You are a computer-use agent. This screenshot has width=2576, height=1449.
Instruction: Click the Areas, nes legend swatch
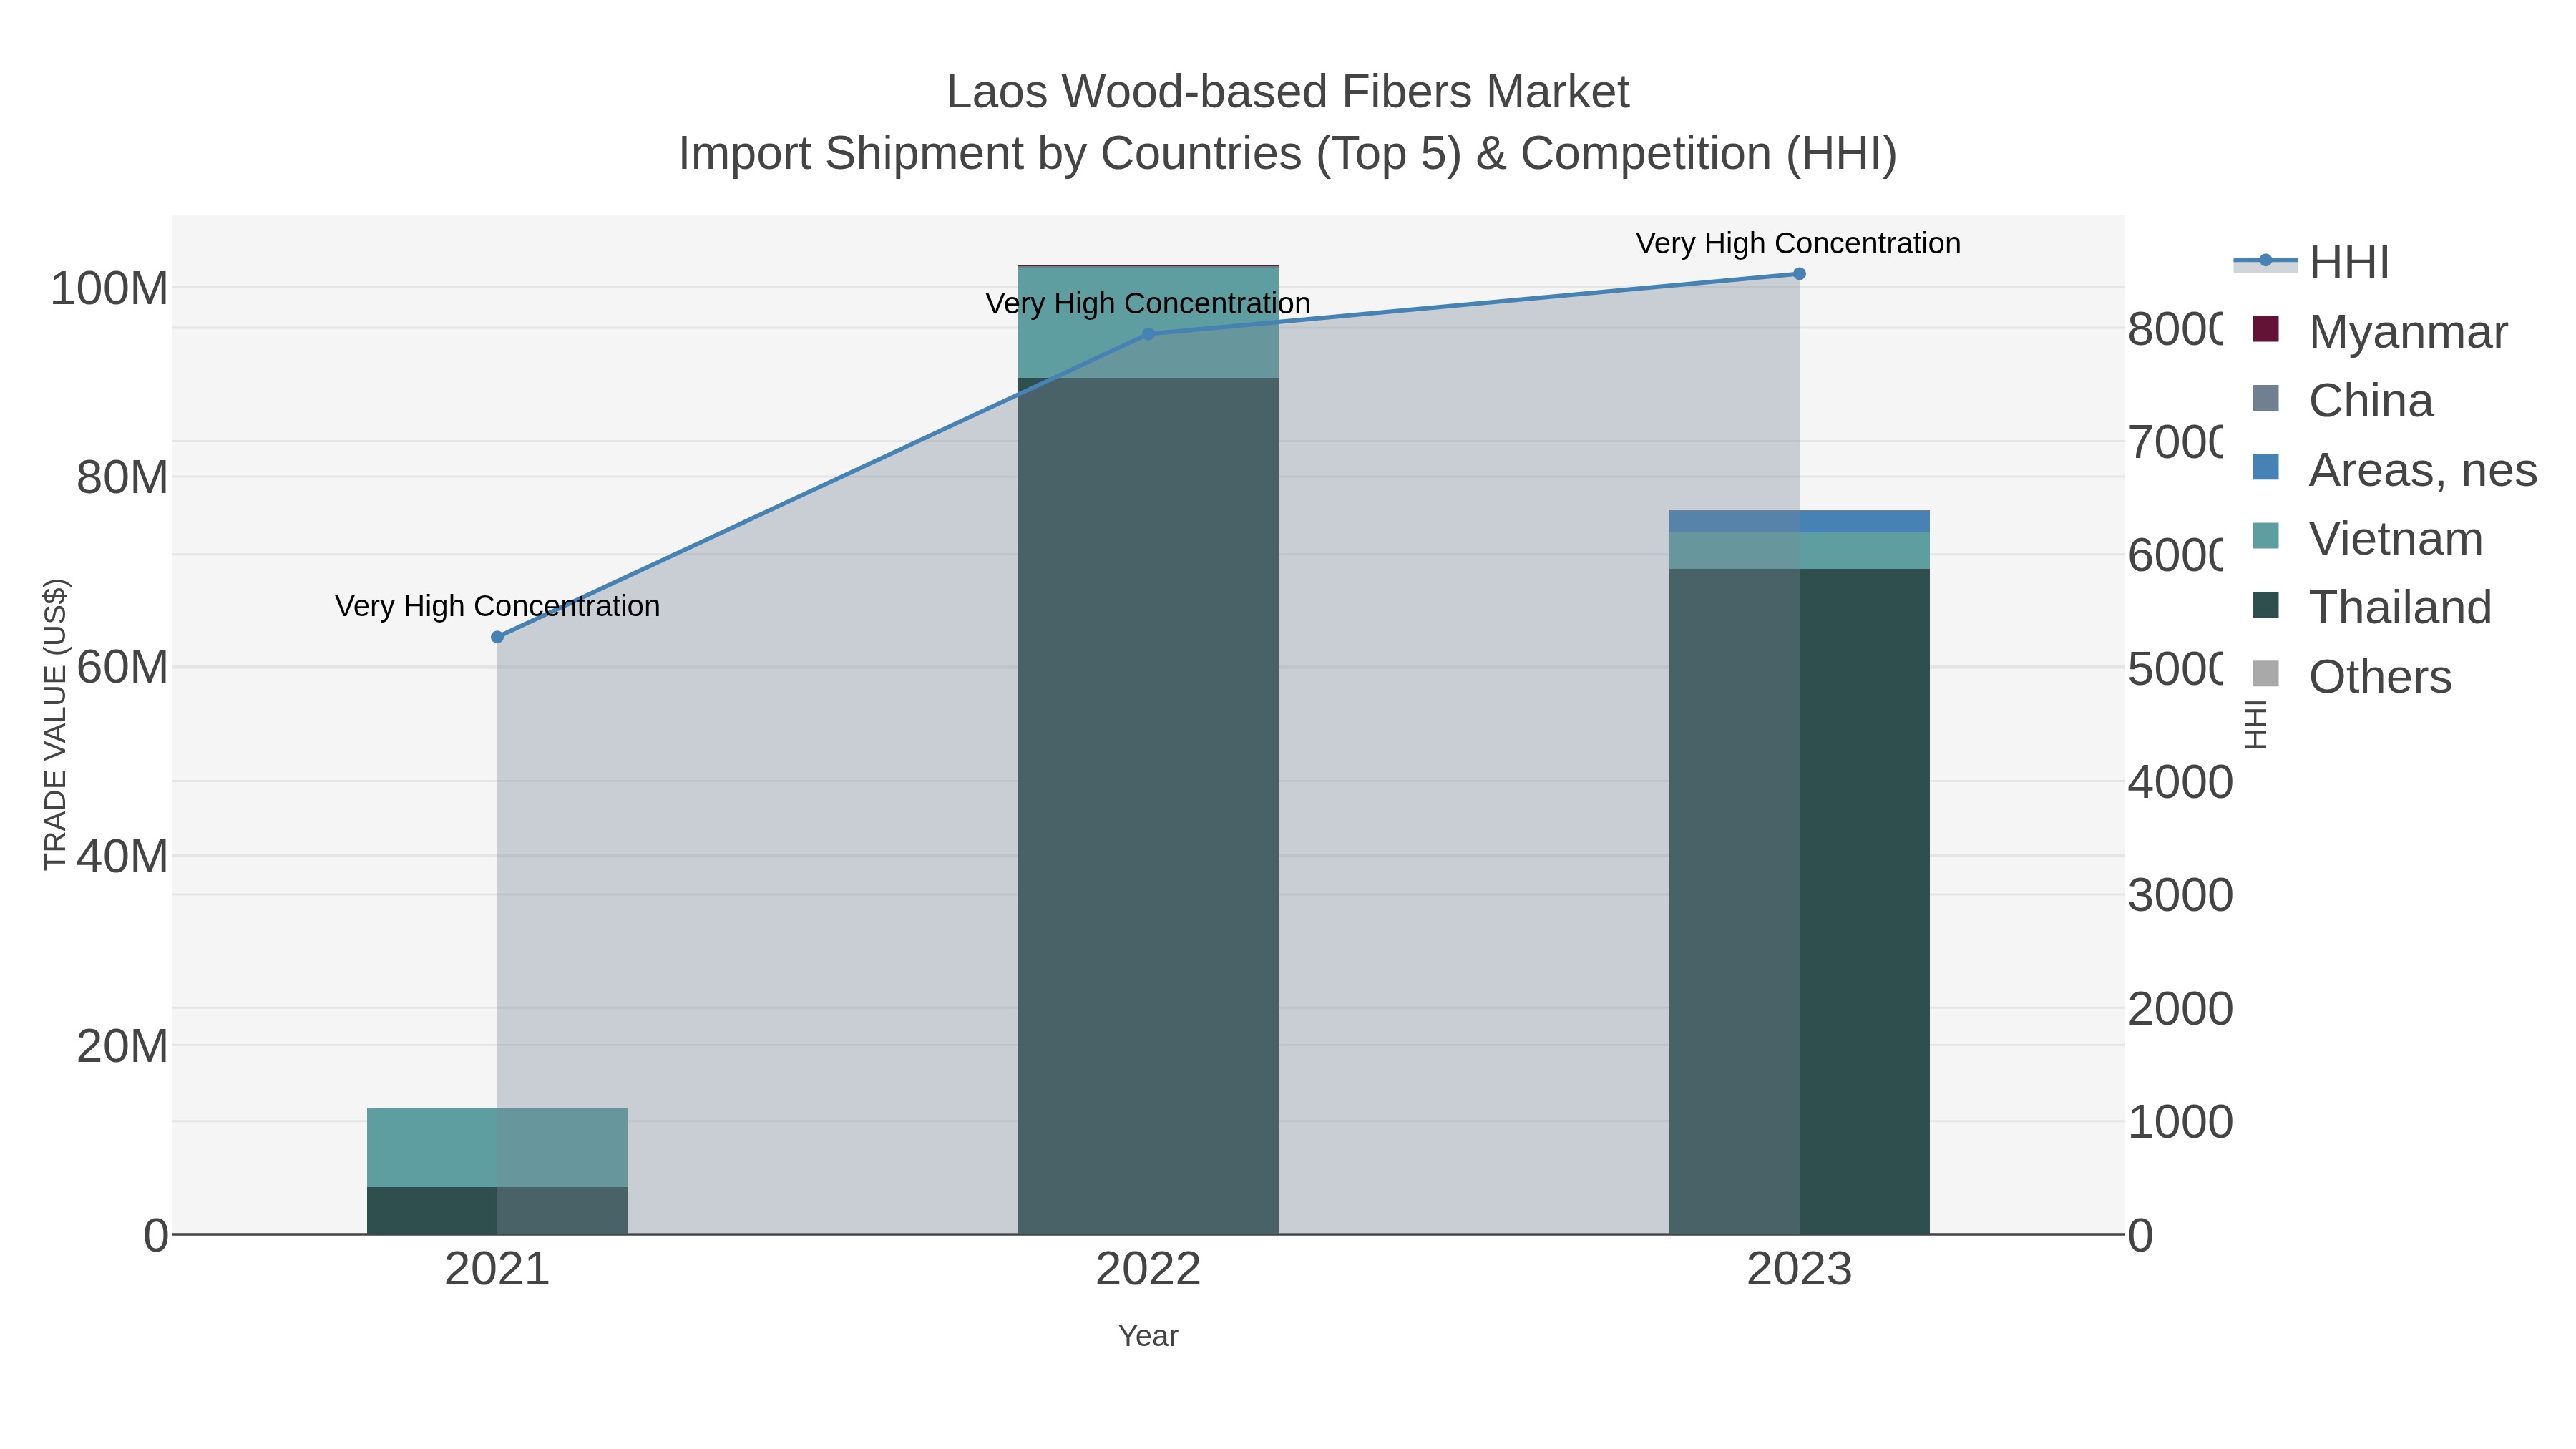(2265, 467)
